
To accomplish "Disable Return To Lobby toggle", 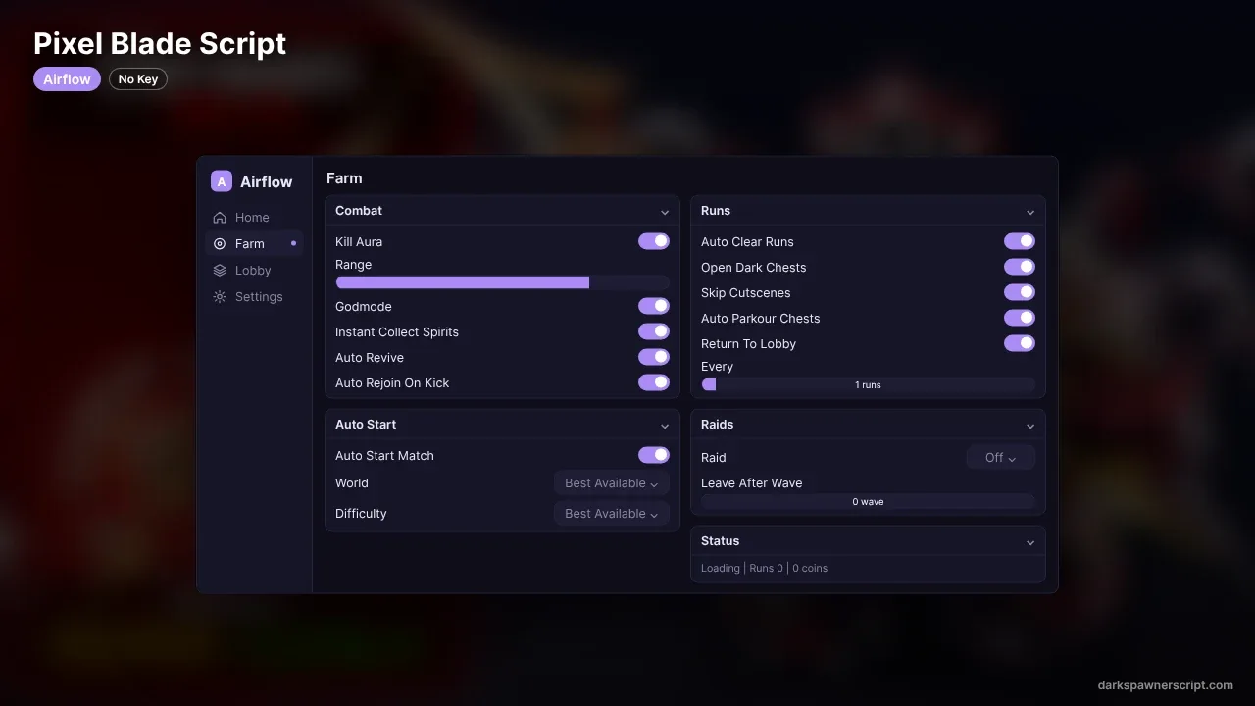I will 1020,343.
